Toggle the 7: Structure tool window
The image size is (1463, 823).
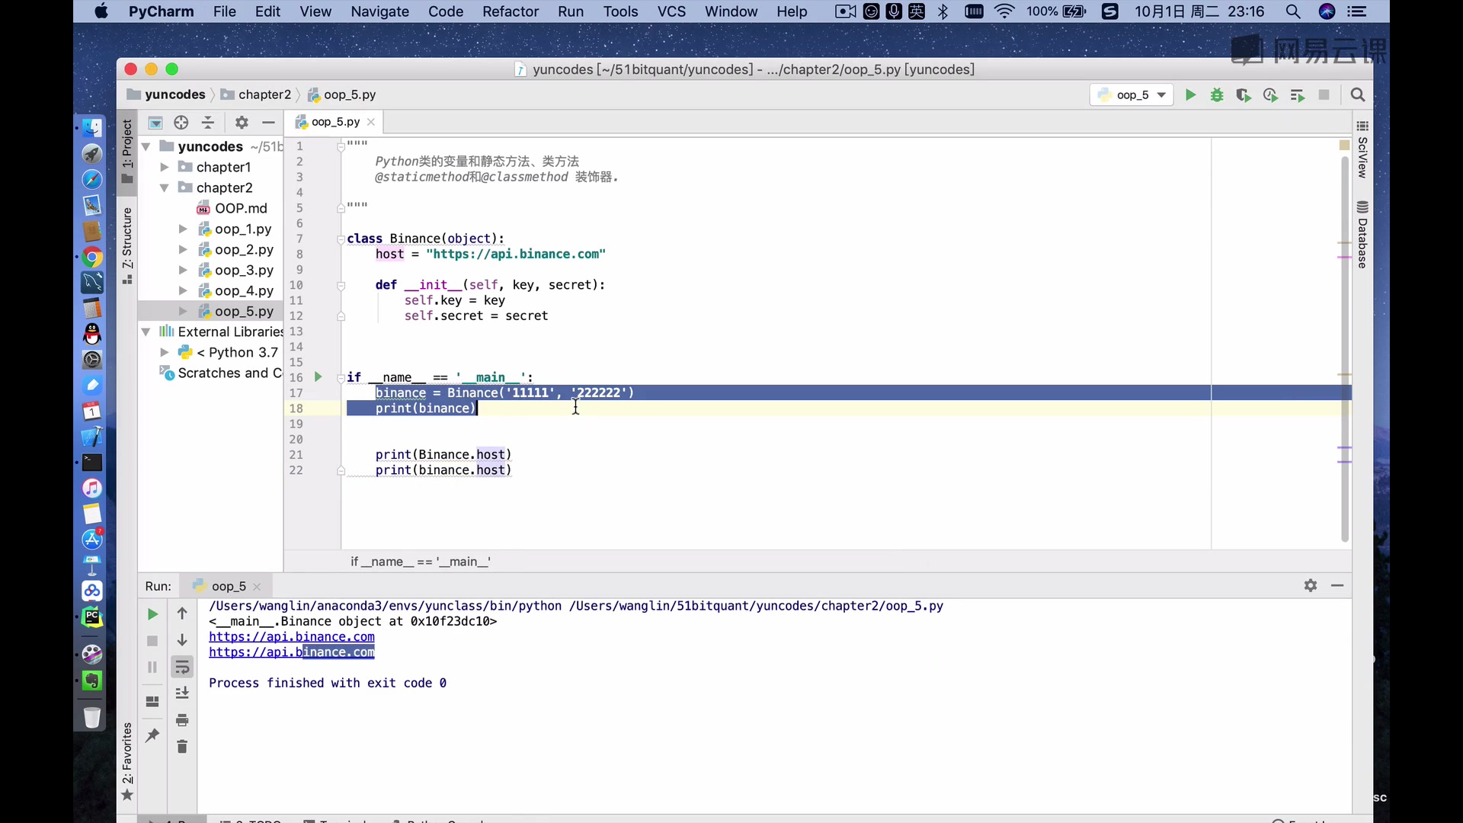(x=127, y=245)
